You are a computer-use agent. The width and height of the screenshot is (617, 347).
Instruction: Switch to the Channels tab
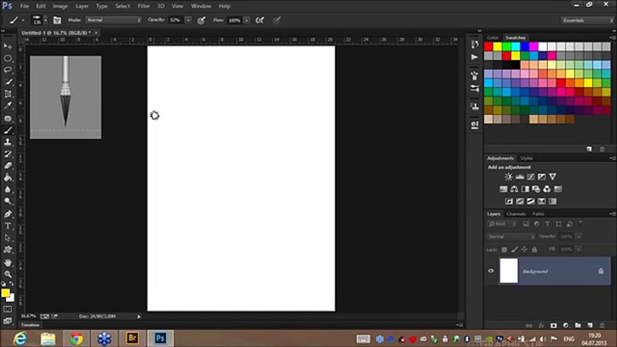(516, 214)
